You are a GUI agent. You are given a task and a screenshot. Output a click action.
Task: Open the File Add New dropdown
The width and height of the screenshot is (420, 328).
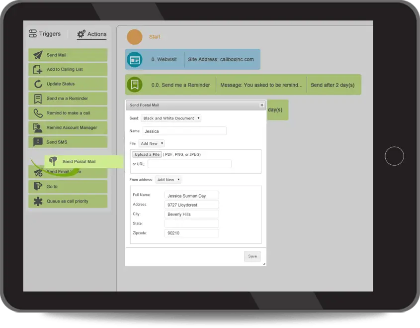(152, 143)
